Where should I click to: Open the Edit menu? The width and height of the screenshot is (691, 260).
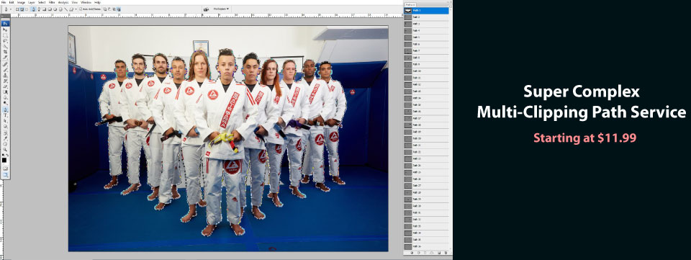(x=12, y=2)
